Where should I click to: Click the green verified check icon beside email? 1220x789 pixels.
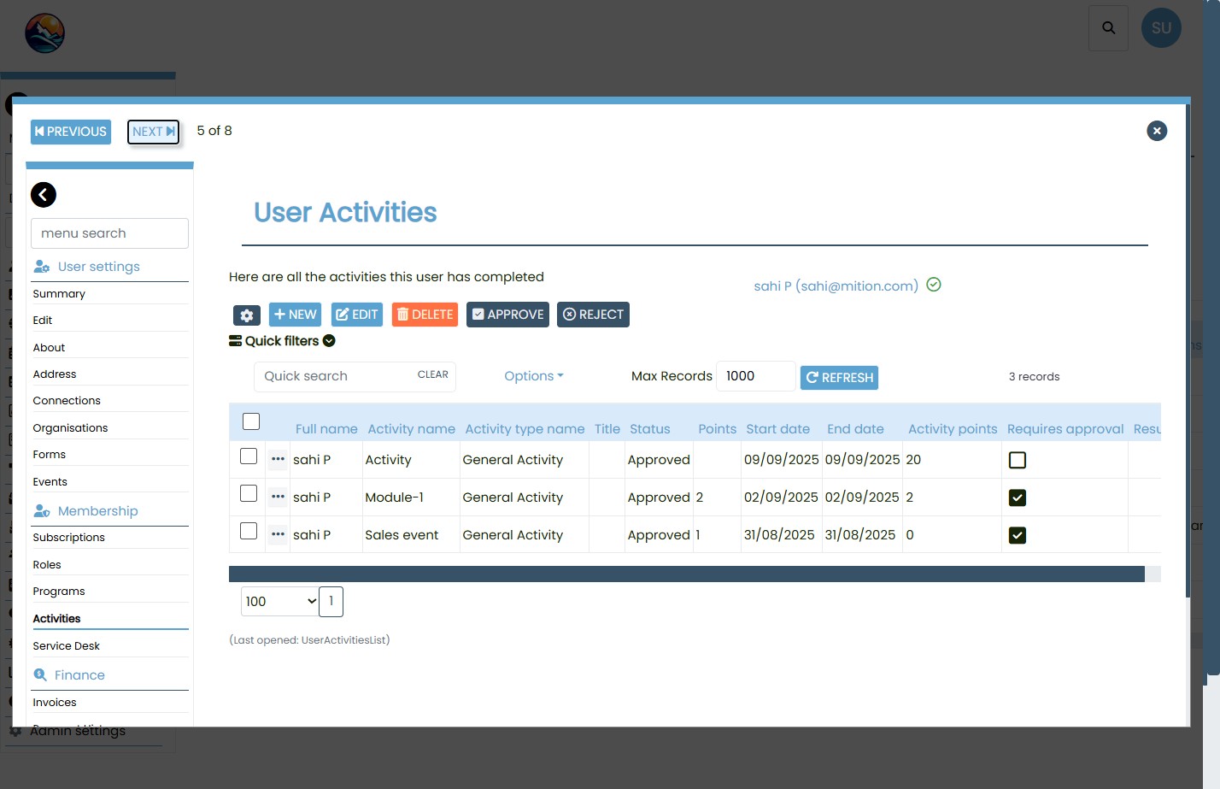pyautogui.click(x=934, y=285)
